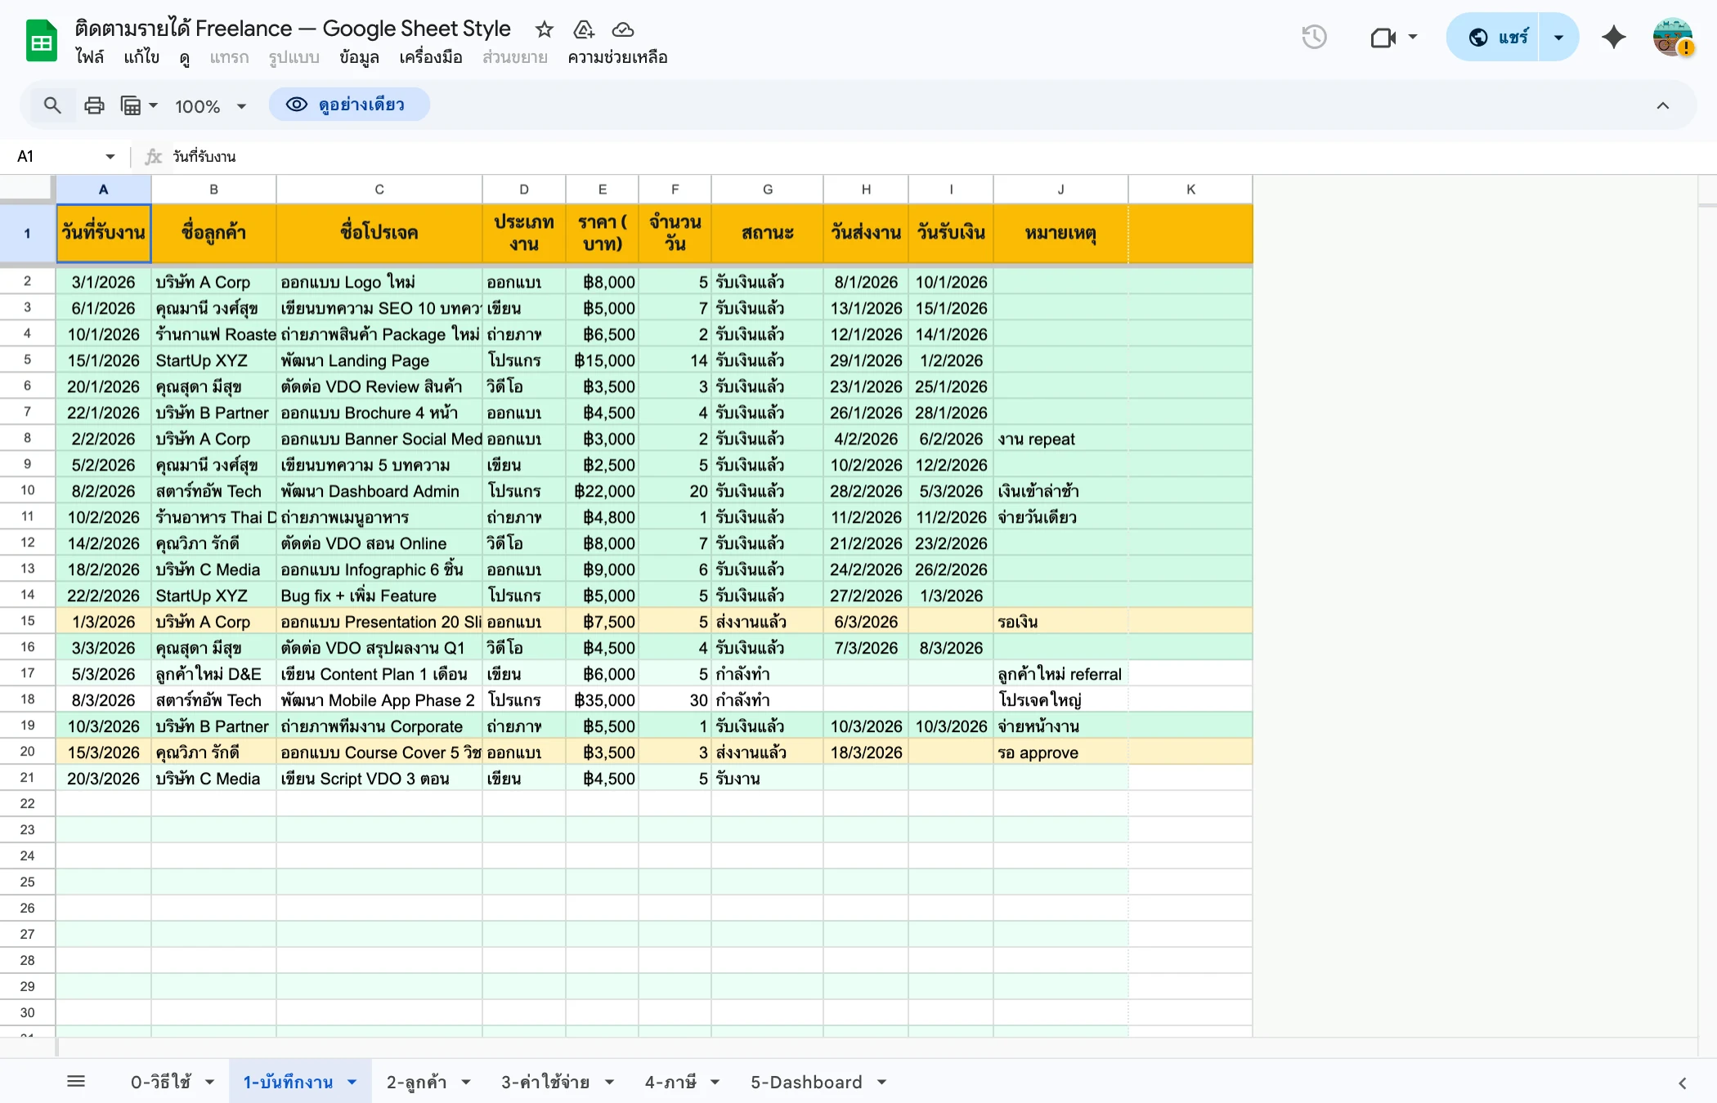
Task: Print the spreadsheet
Action: click(94, 105)
